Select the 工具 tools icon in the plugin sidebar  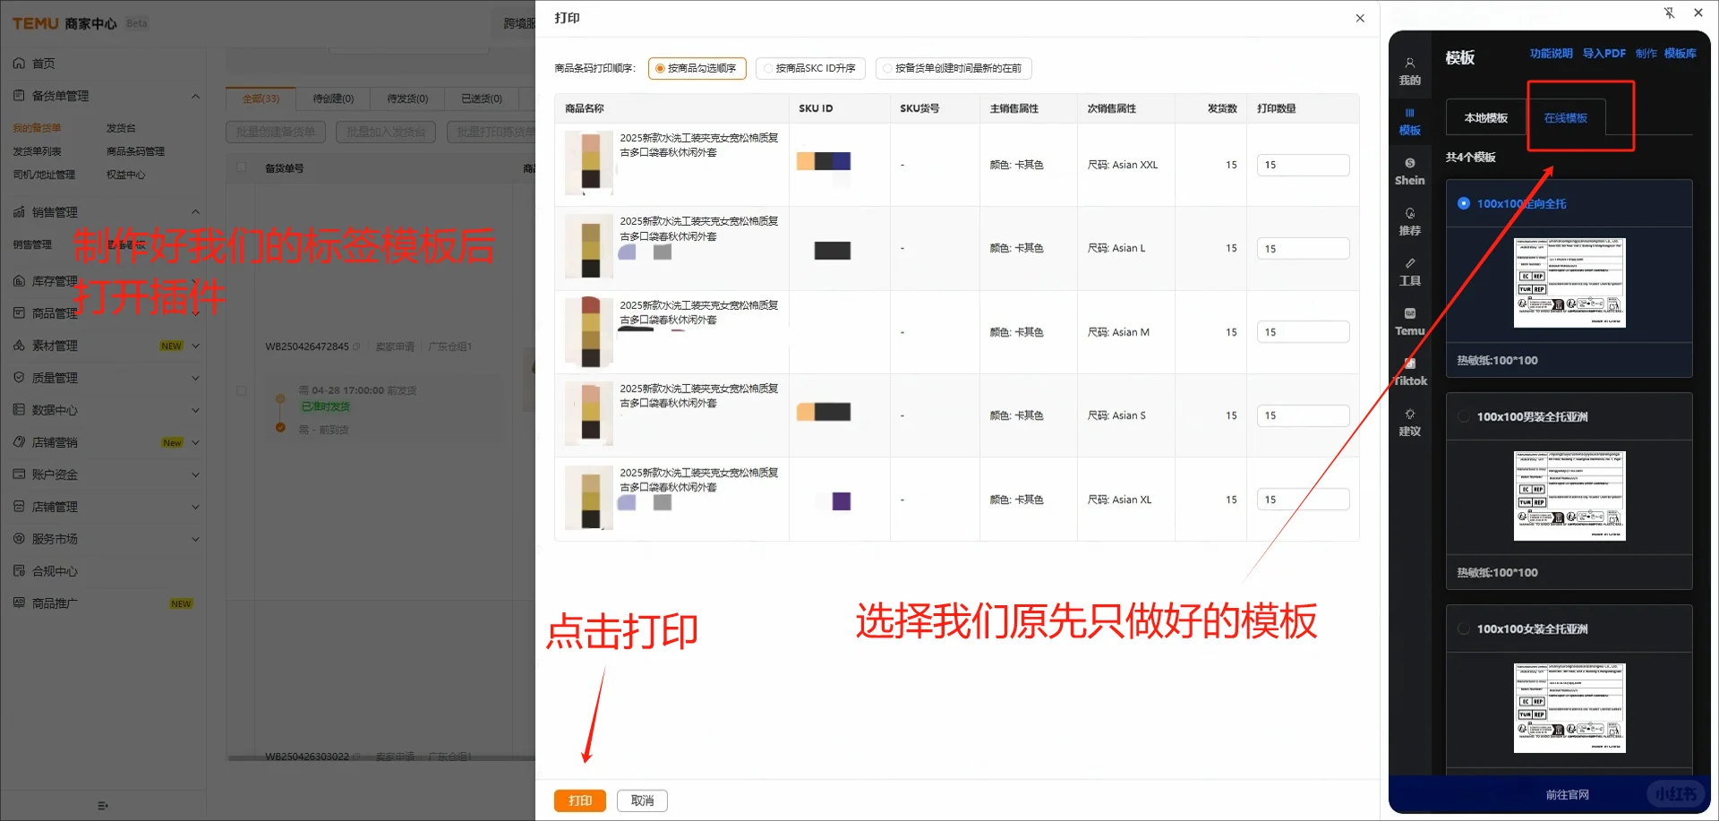(x=1410, y=272)
